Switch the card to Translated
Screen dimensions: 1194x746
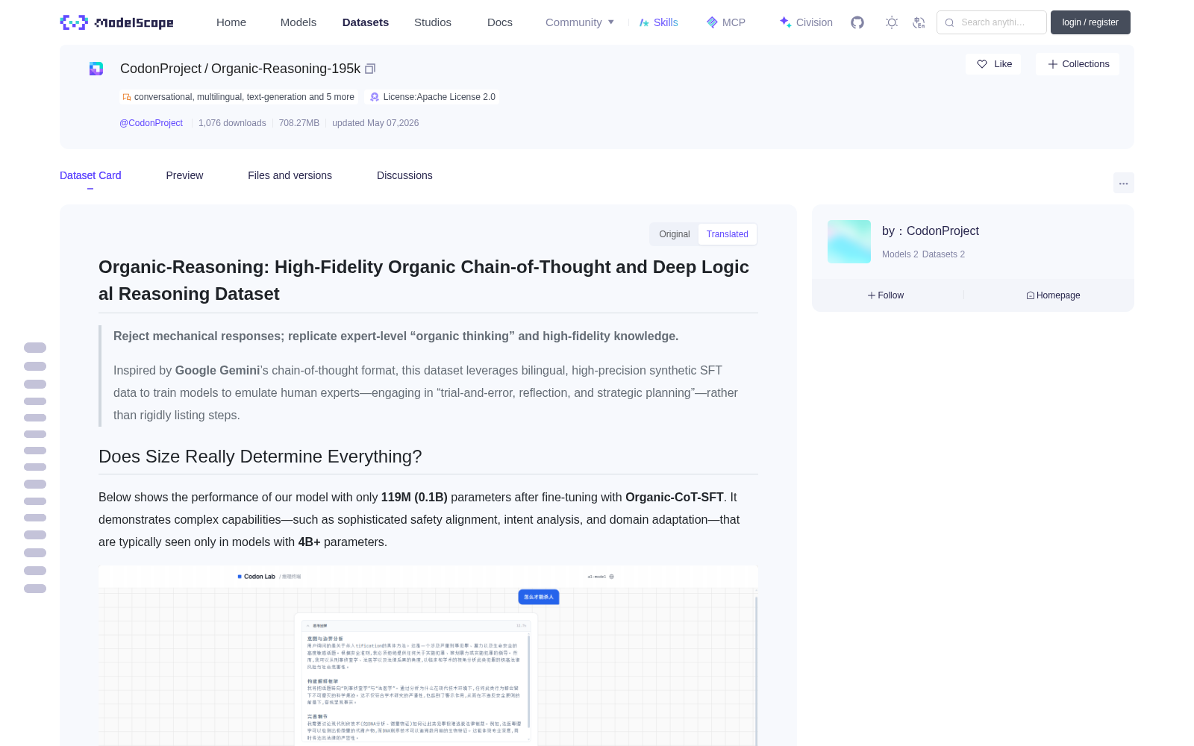coord(728,234)
